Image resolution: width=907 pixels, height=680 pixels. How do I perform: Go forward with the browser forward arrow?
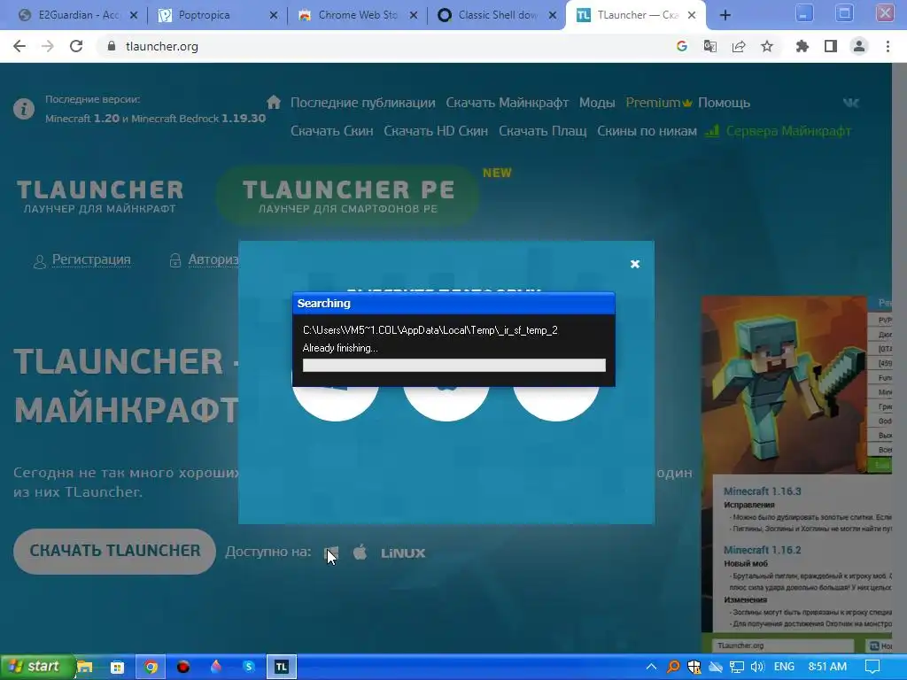(x=48, y=46)
